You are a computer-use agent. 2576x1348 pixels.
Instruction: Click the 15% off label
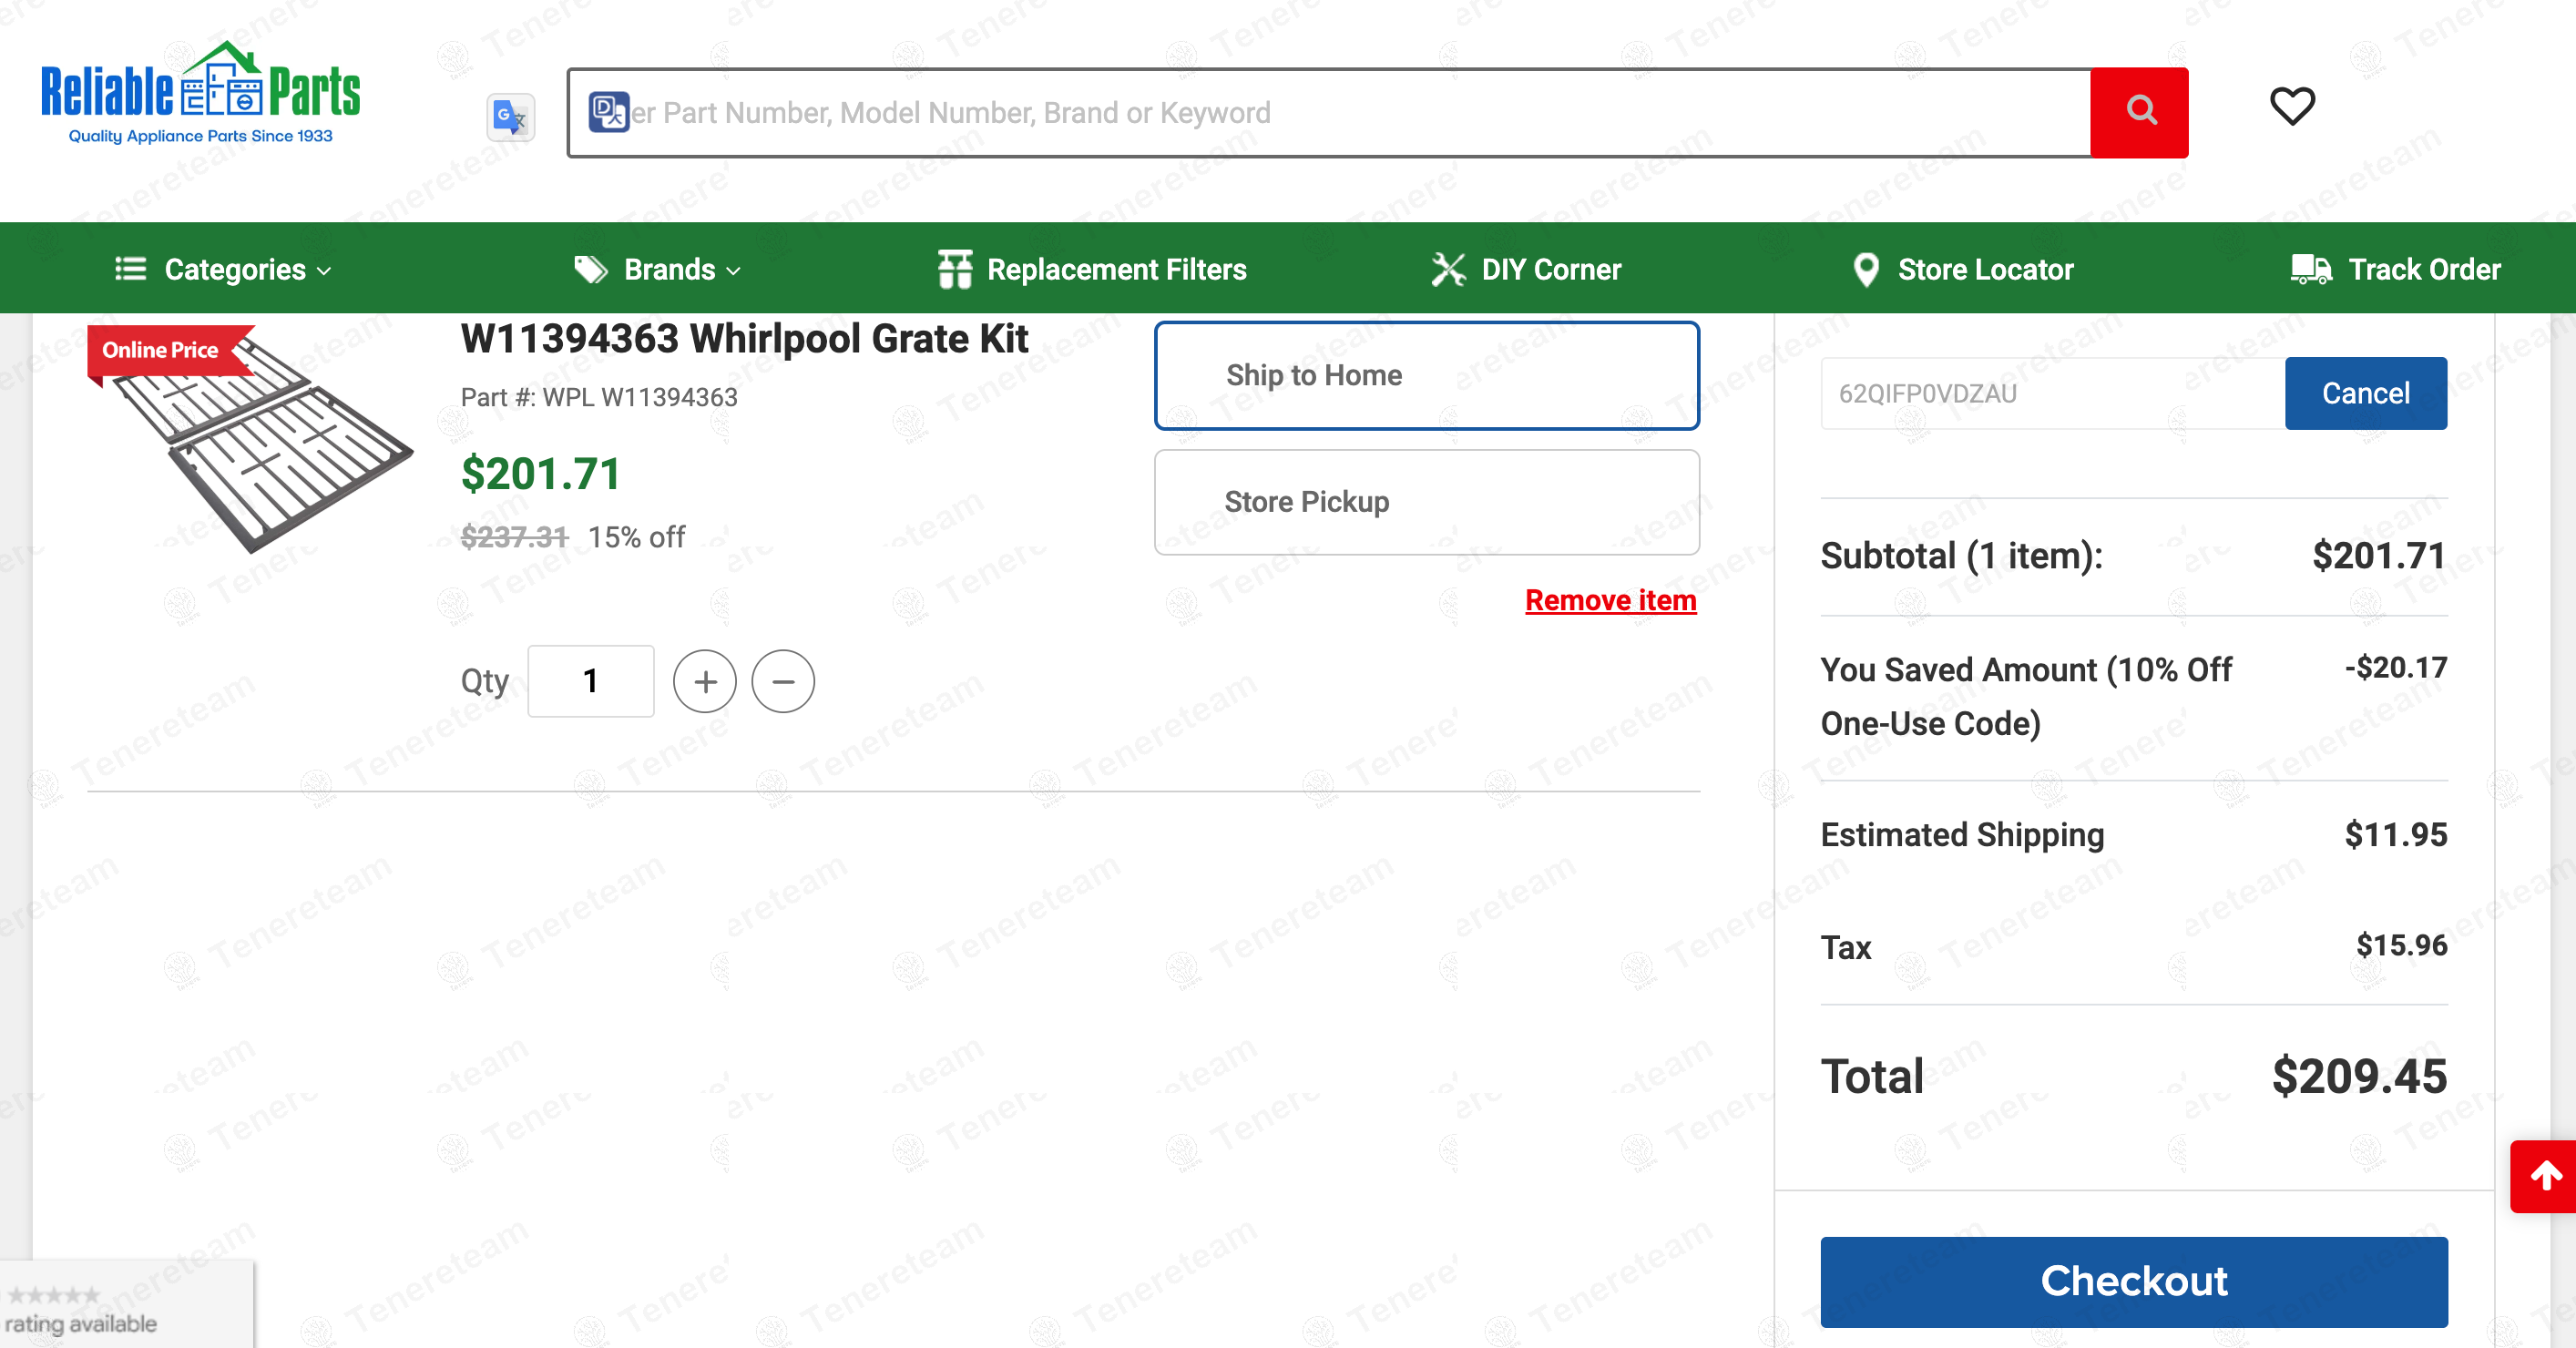[x=636, y=537]
